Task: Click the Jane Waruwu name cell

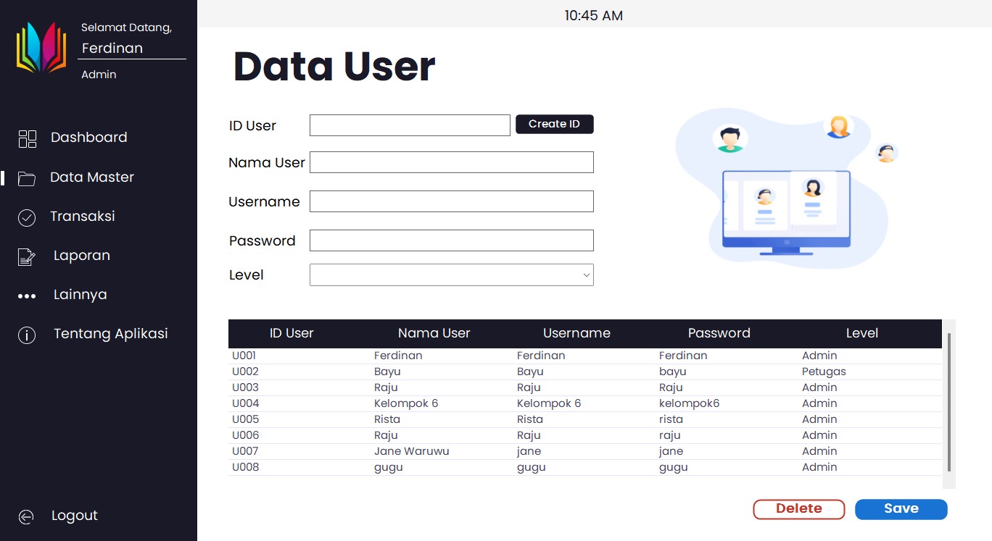Action: [x=412, y=451]
